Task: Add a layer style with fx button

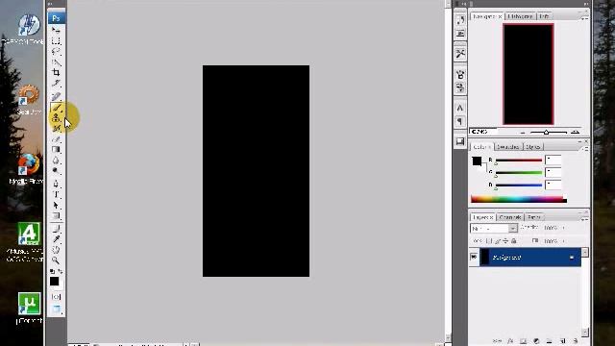Action: [x=510, y=341]
